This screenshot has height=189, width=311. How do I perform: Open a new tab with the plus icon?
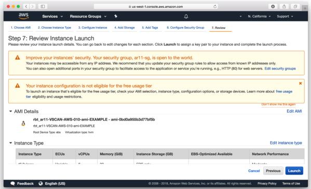[x=305, y=8]
